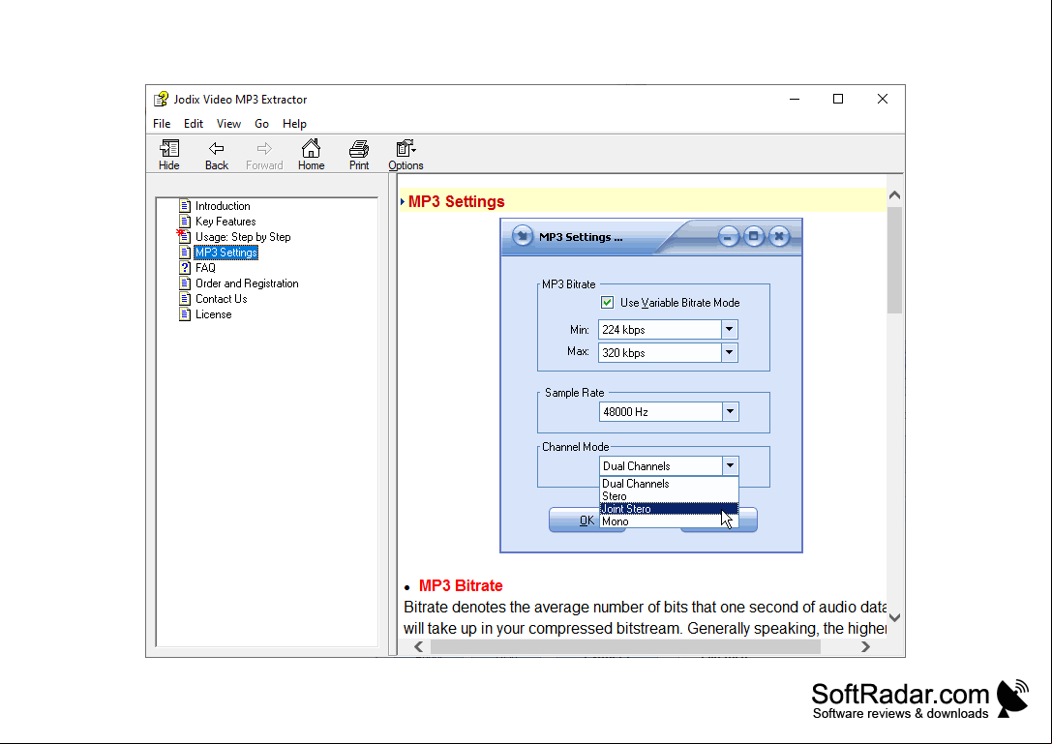
Task: Close the Jodix help window
Action: (883, 100)
